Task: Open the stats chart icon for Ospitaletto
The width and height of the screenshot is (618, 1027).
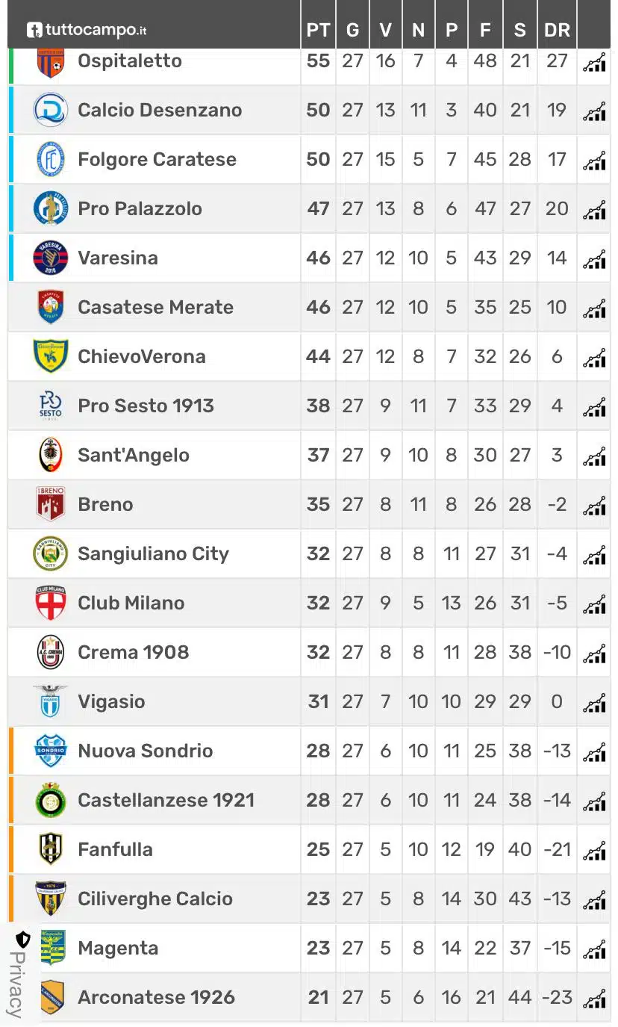Action: [594, 63]
